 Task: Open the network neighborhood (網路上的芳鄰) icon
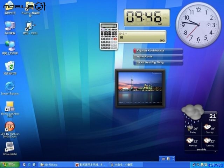pyautogui.click(x=10, y=48)
